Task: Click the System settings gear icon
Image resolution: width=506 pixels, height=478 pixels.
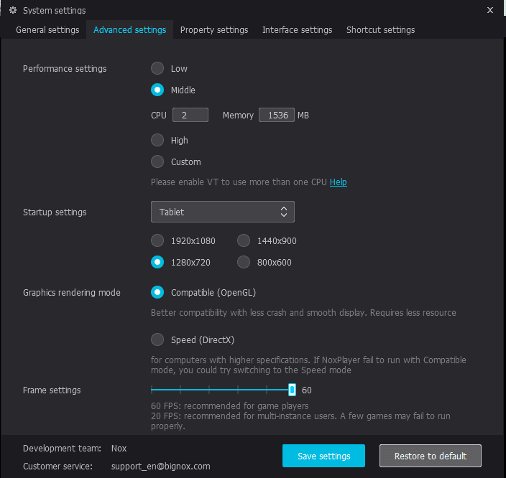Action: (x=13, y=10)
